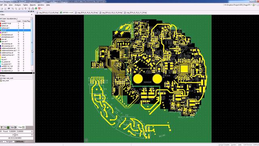Click the System status bar button
Screen dimensions: 259x146
click(234, 145)
